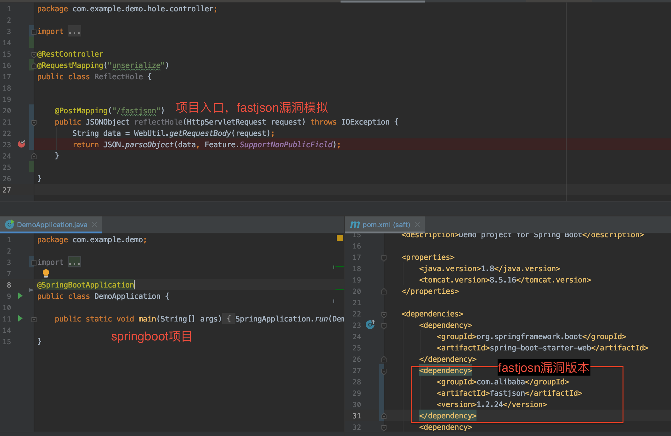Collapse the <dependencies> block in pom.xml
671x436 pixels.
point(384,315)
